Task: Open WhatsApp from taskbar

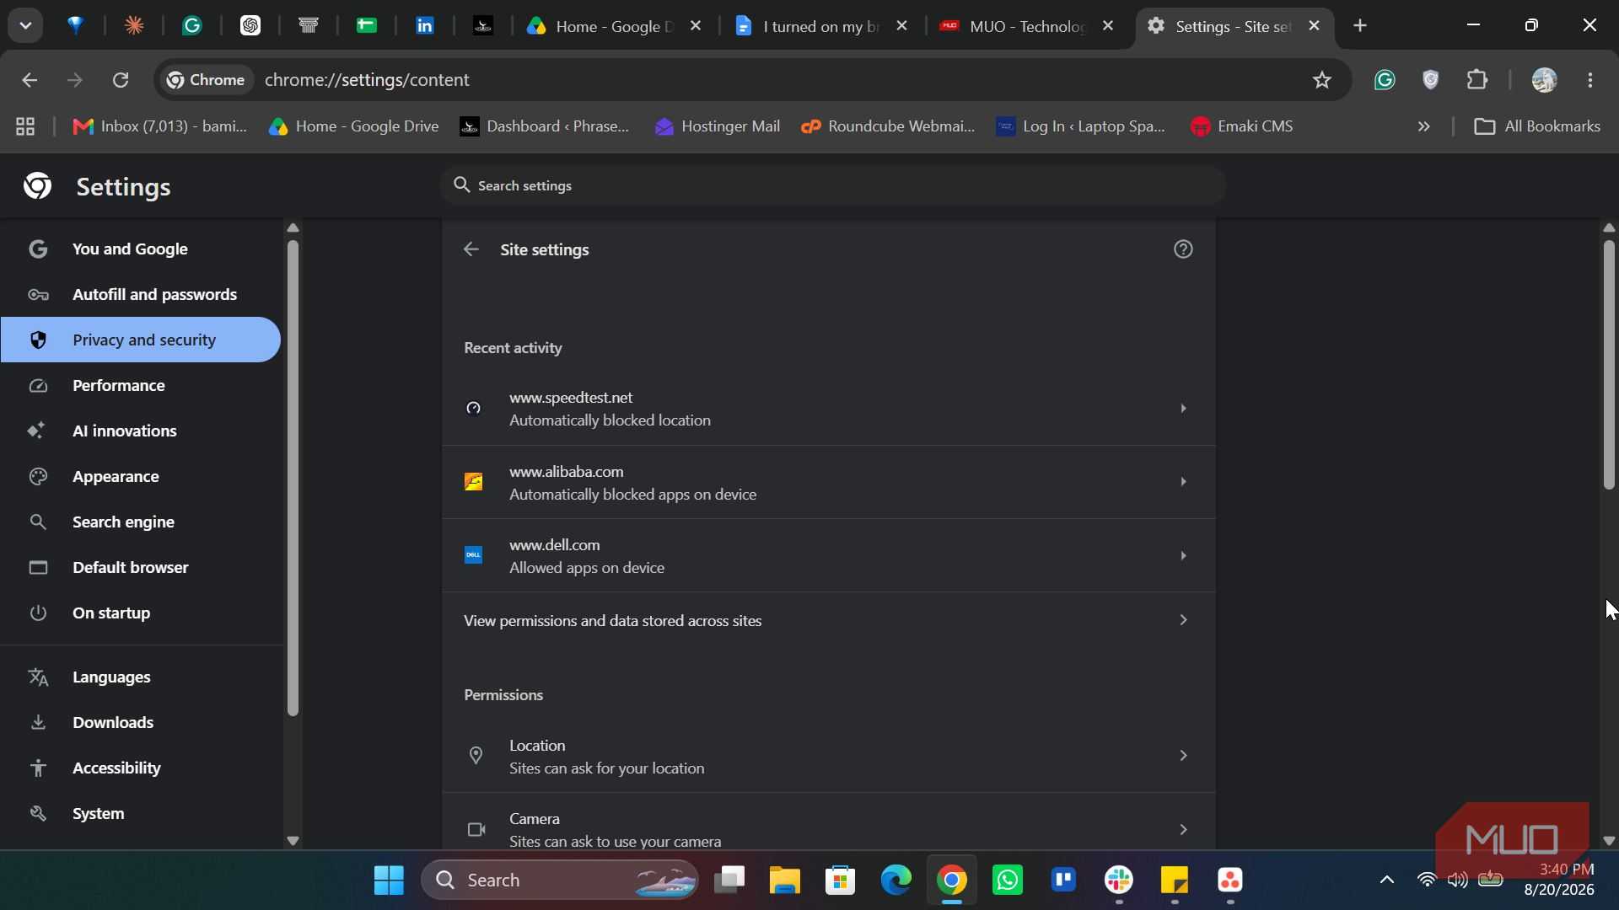Action: click(1008, 881)
